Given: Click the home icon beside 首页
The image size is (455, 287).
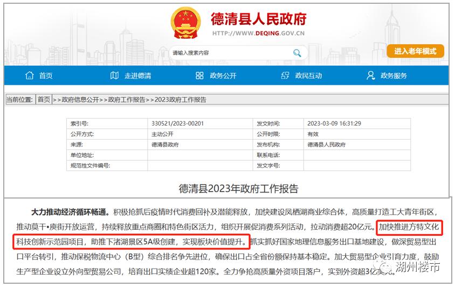Looking at the screenshot, I should (x=29, y=76).
